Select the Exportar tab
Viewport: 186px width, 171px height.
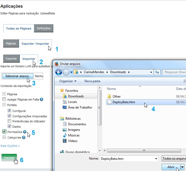point(11,59)
